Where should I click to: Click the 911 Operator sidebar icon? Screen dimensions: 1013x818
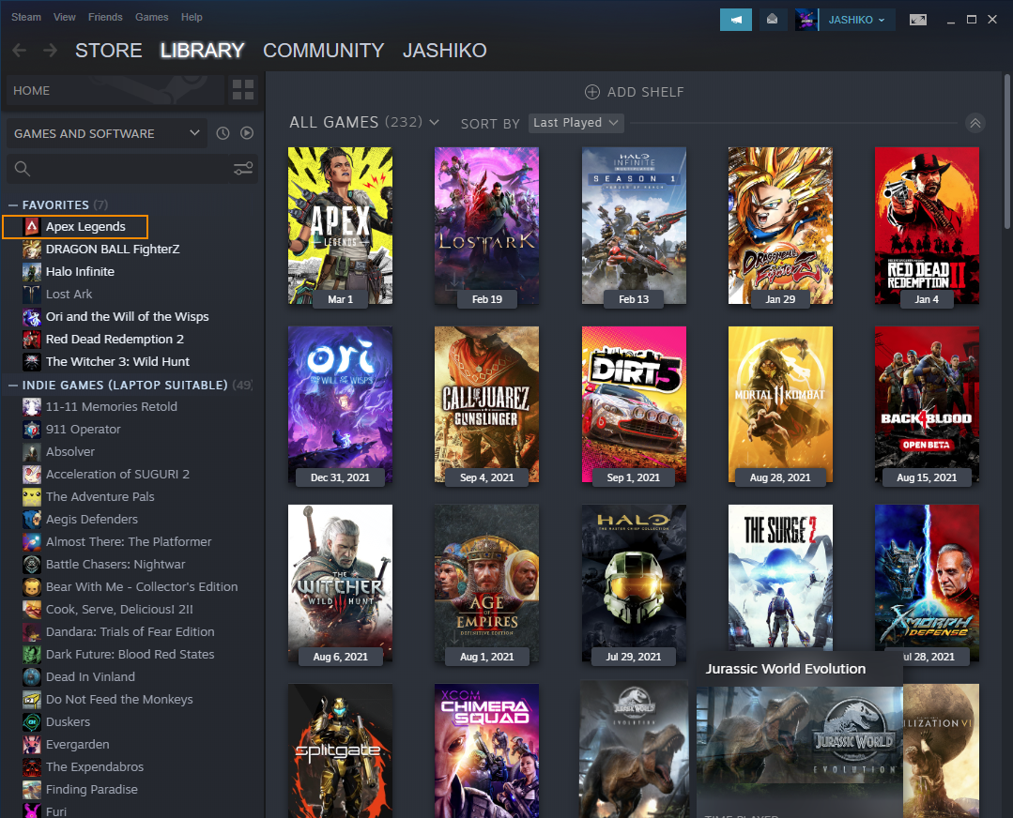click(x=32, y=430)
